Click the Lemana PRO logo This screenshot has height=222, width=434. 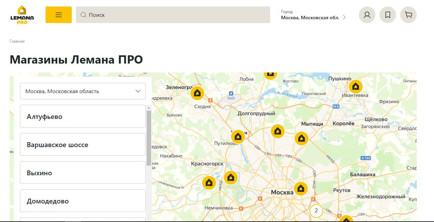coord(22,15)
